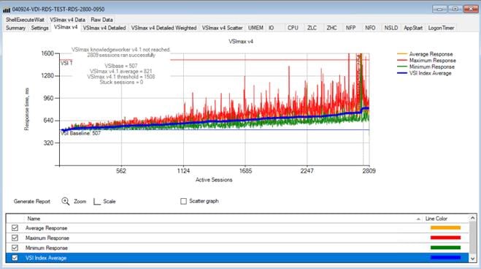Open the Raw Data tab

coord(102,20)
